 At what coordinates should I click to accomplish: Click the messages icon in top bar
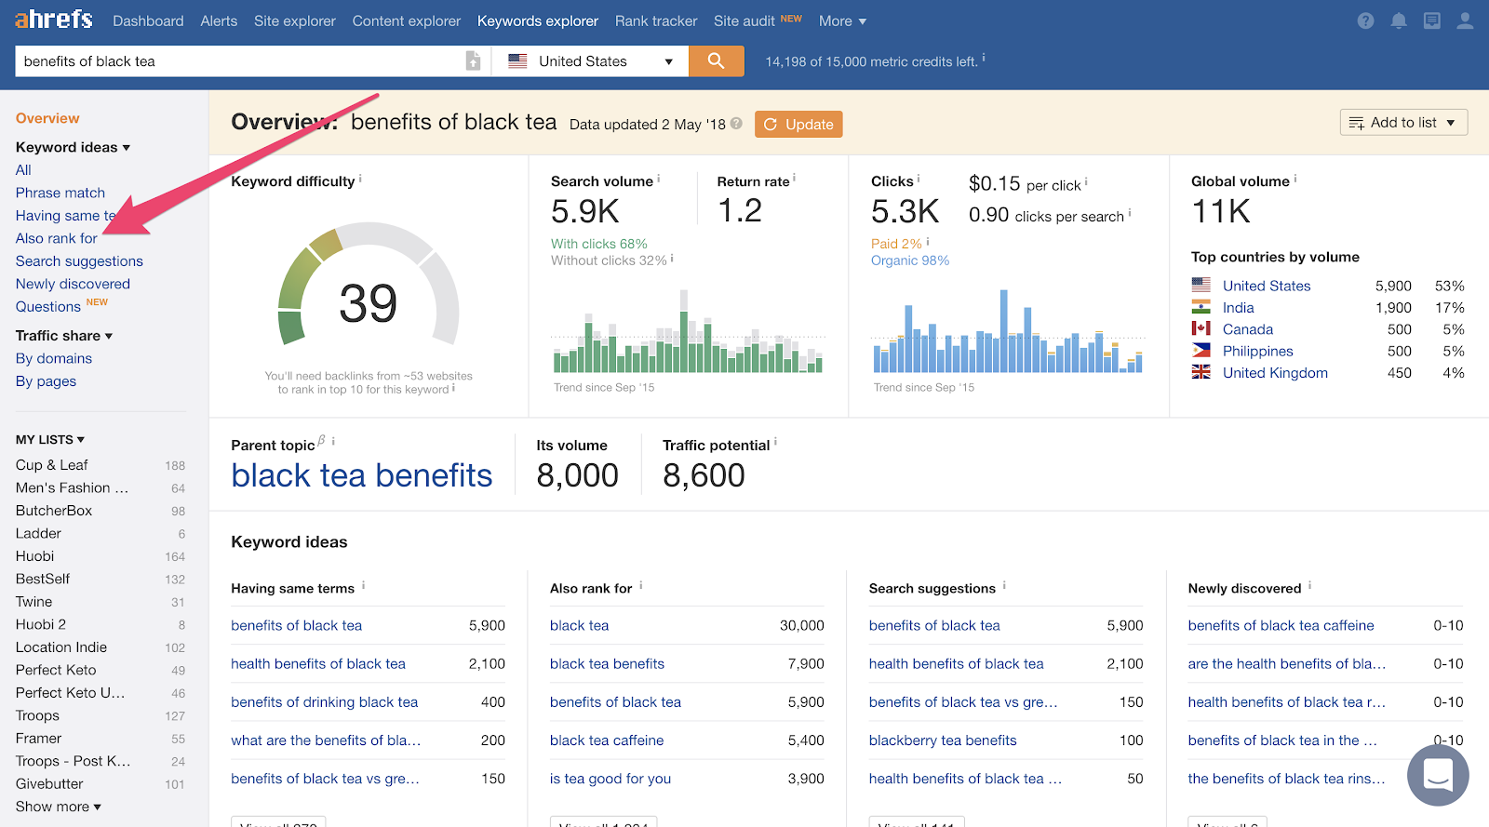pos(1431,20)
